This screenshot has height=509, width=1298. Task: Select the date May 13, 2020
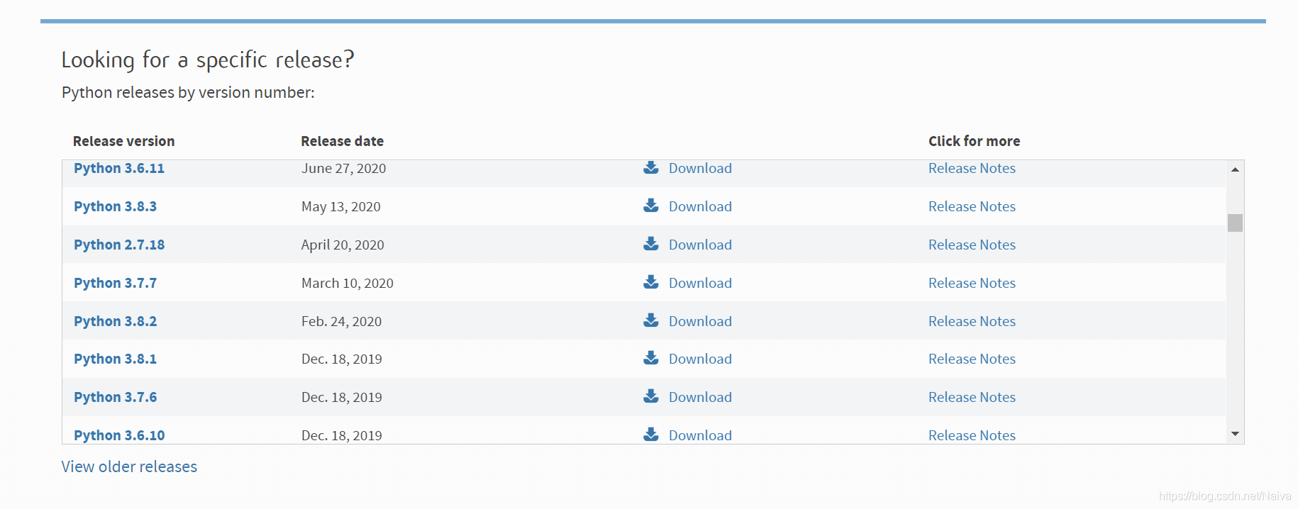pos(340,206)
